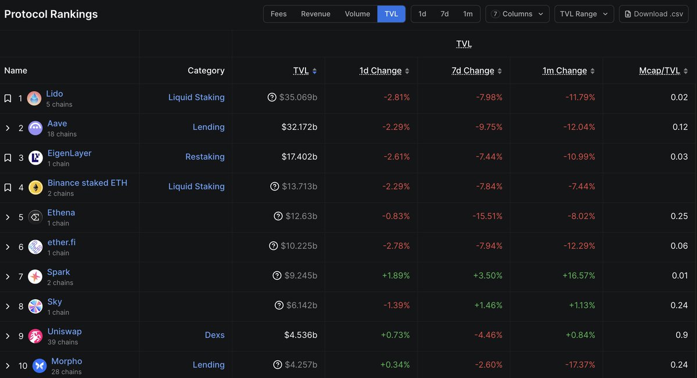697x378 pixels.
Task: Open the Sky protocol link
Action: coord(55,301)
